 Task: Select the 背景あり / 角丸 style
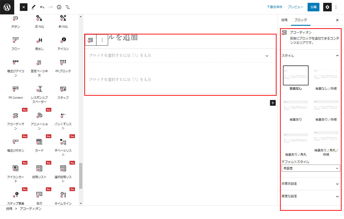295,141
